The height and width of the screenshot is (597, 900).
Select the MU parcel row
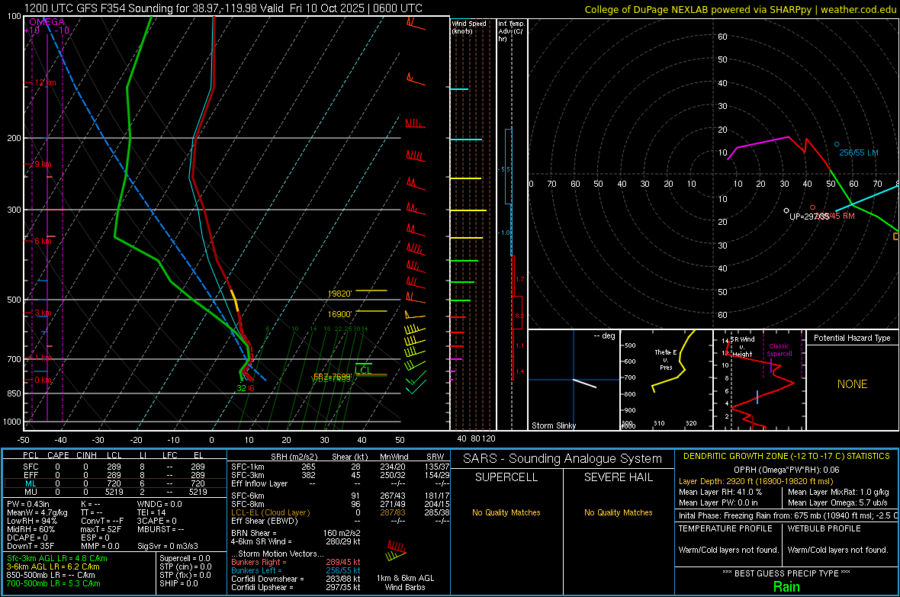point(115,492)
